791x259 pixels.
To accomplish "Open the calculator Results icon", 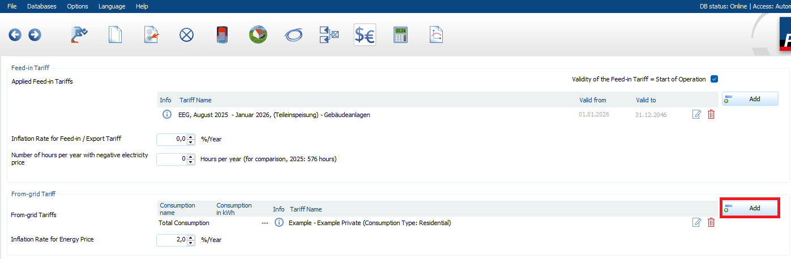I will [401, 35].
